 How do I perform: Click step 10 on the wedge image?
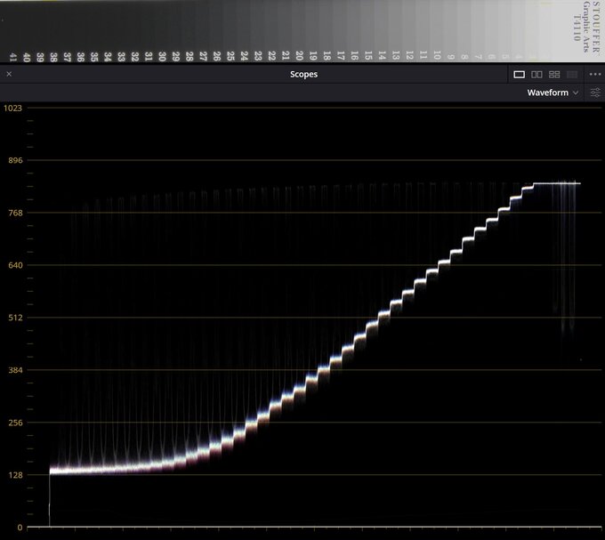tap(437, 55)
